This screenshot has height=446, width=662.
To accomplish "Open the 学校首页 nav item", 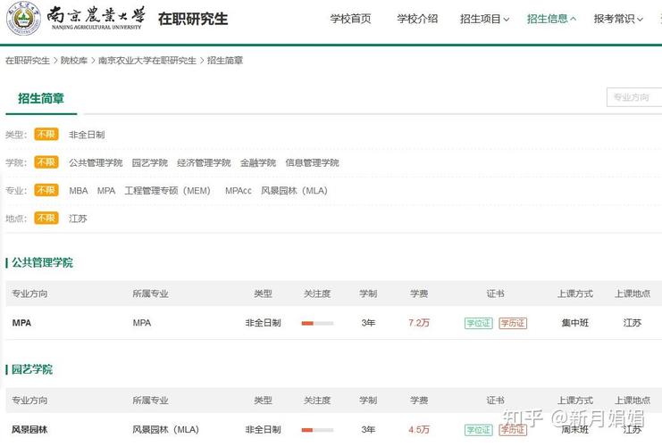I will (350, 19).
